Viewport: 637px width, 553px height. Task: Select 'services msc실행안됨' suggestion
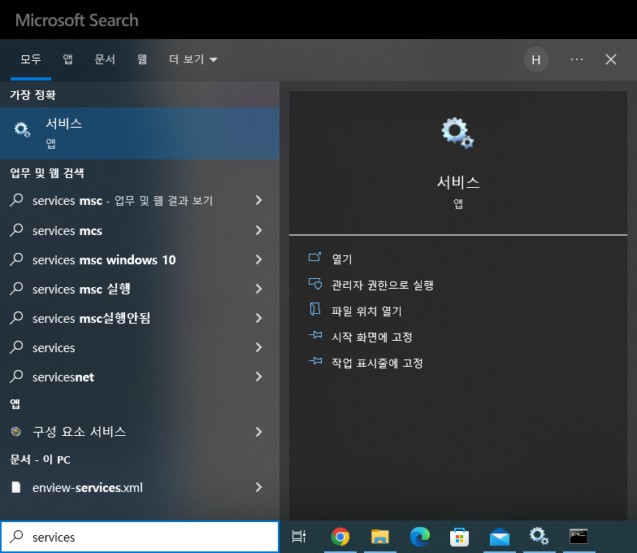[140, 319]
